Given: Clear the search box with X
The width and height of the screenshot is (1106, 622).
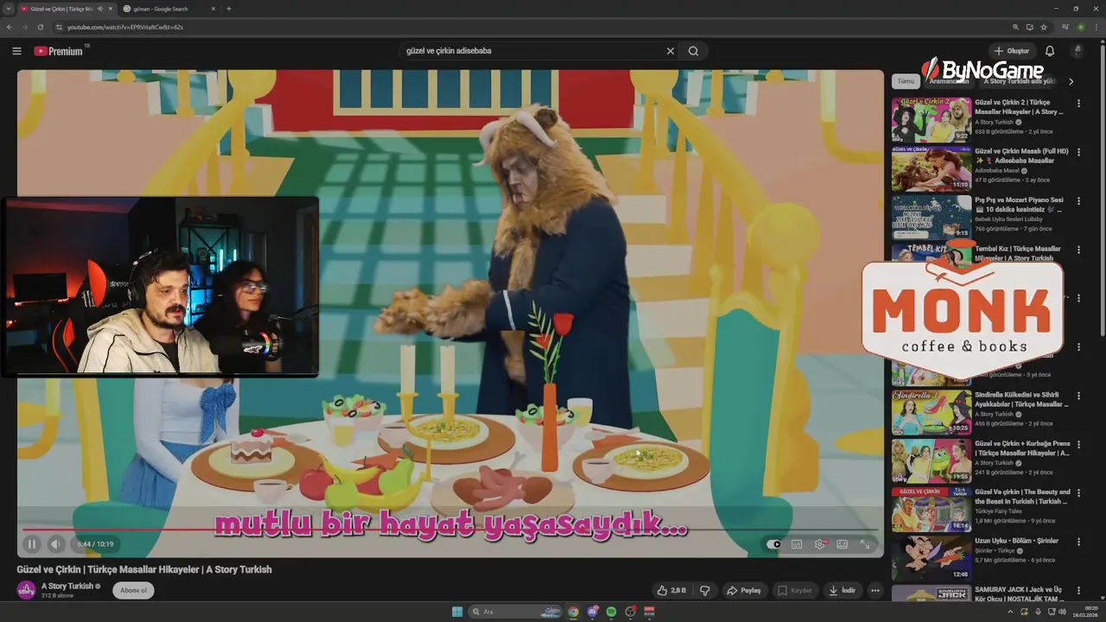Looking at the screenshot, I should [670, 51].
